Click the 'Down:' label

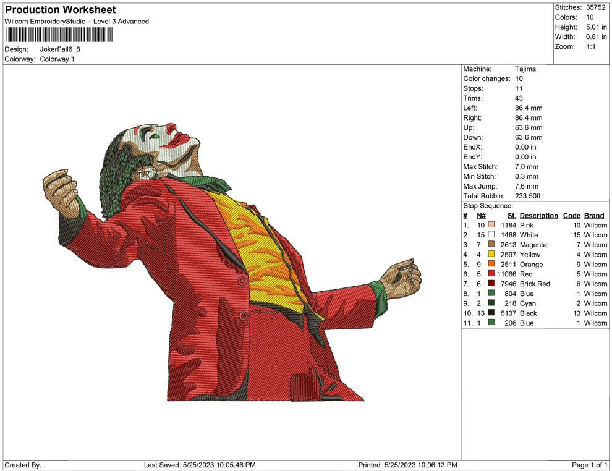(x=473, y=137)
